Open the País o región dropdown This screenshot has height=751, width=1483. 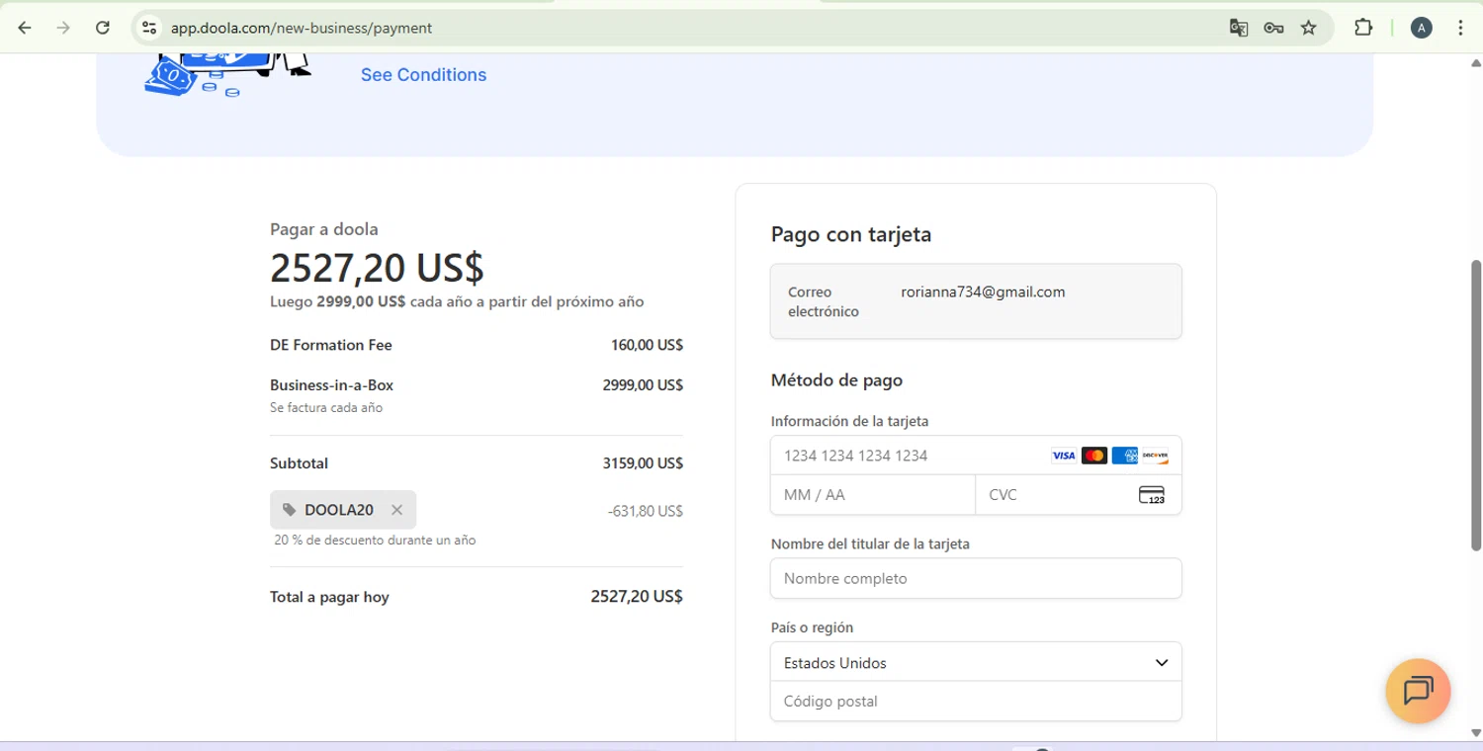tap(976, 663)
